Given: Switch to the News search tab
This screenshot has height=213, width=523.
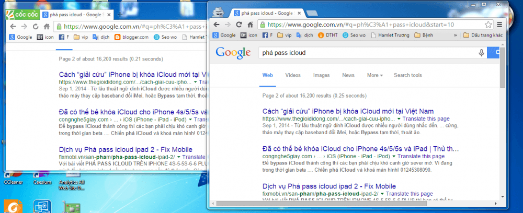Looking at the screenshot, I should click(x=348, y=75).
